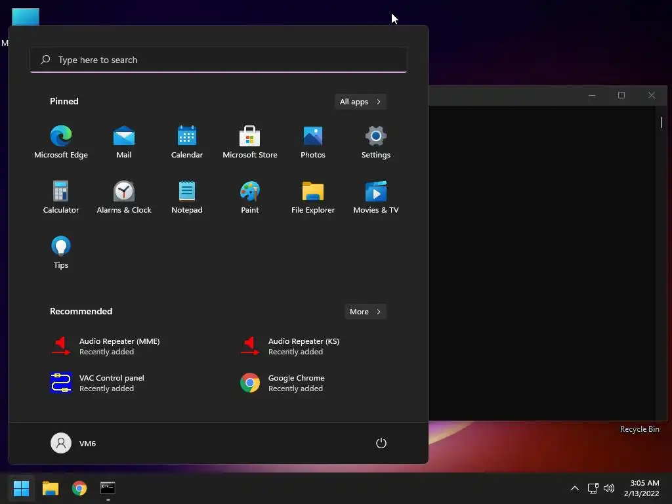Maximize the console window
Screen dimensions: 672x504
pyautogui.click(x=621, y=95)
